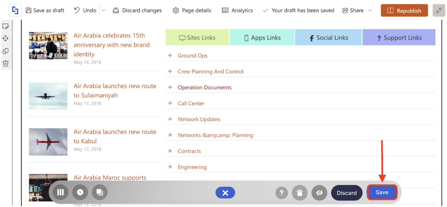The image size is (447, 207).
Task: Open the new route to Sulaimaniyah headline
Action: (115, 90)
